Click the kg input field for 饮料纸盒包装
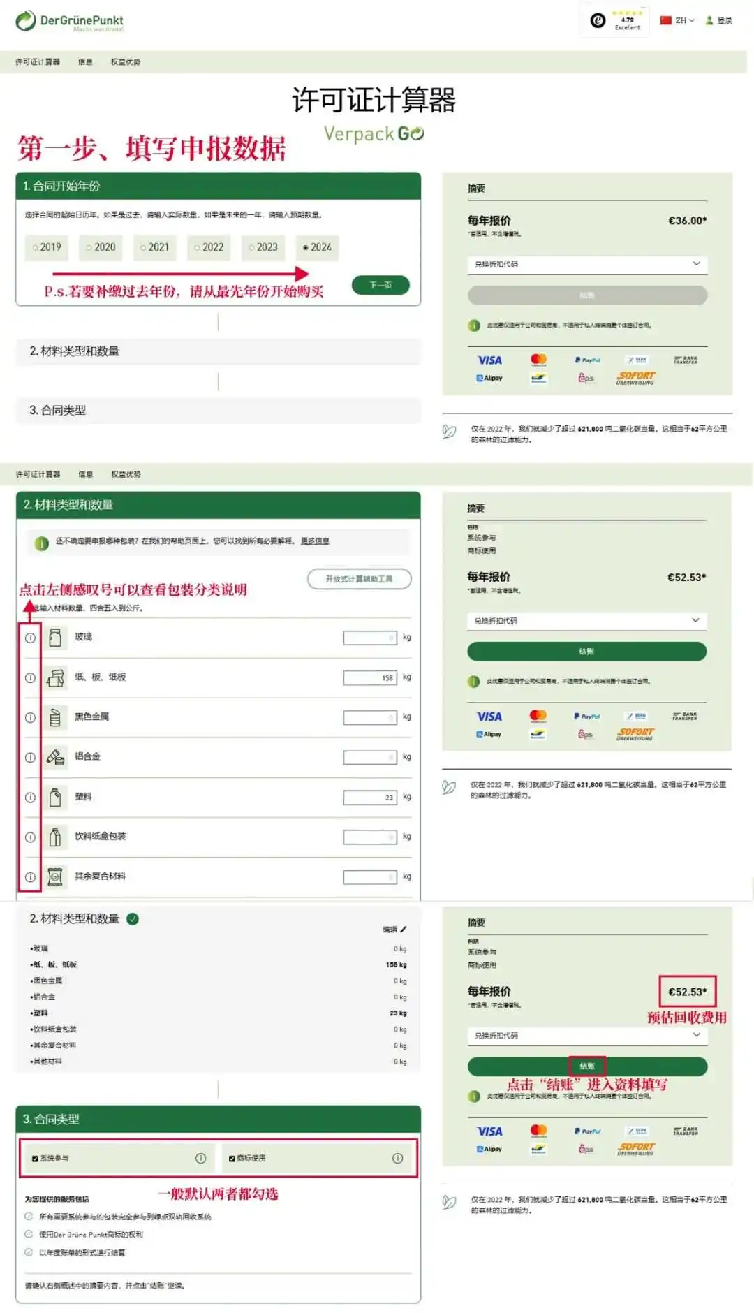754x1313 pixels. point(370,837)
